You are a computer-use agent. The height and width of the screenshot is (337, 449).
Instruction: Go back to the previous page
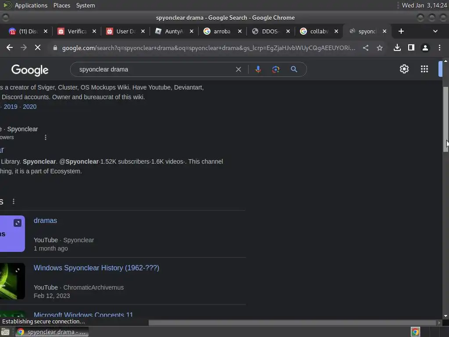[x=10, y=47]
